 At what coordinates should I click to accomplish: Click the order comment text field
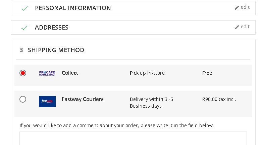point(133,138)
